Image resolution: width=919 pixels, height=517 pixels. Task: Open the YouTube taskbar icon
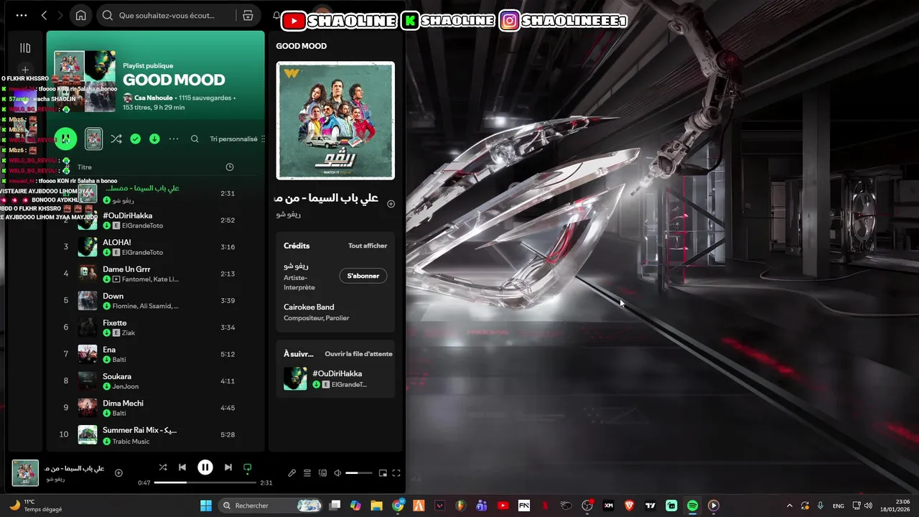503,506
